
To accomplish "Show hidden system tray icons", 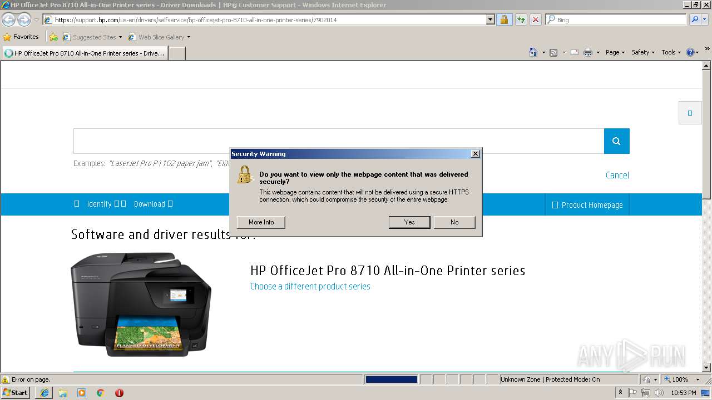I will [x=620, y=393].
